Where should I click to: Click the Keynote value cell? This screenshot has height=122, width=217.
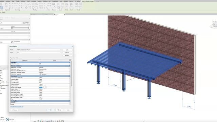coord(54,103)
